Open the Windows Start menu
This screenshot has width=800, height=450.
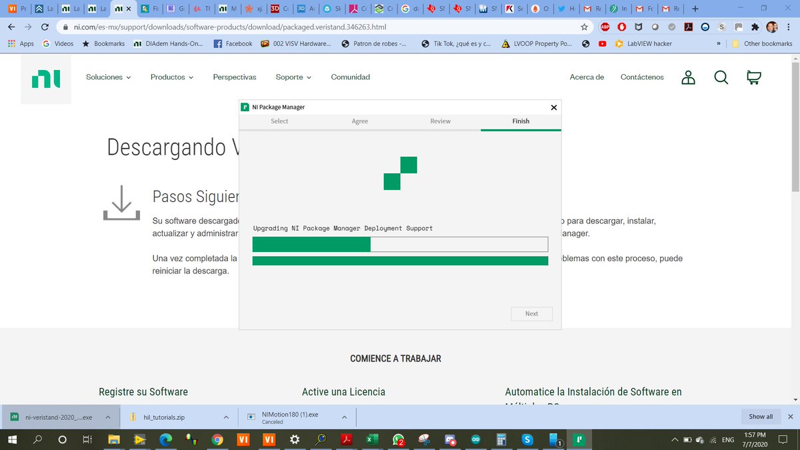(12, 440)
